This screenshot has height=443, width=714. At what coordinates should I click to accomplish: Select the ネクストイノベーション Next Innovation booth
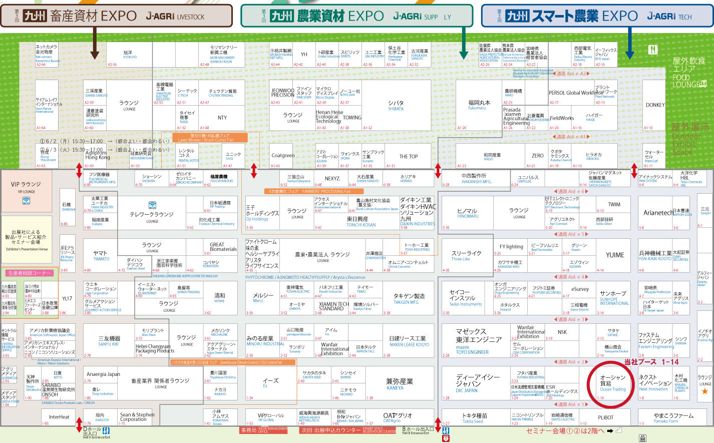[655, 383]
